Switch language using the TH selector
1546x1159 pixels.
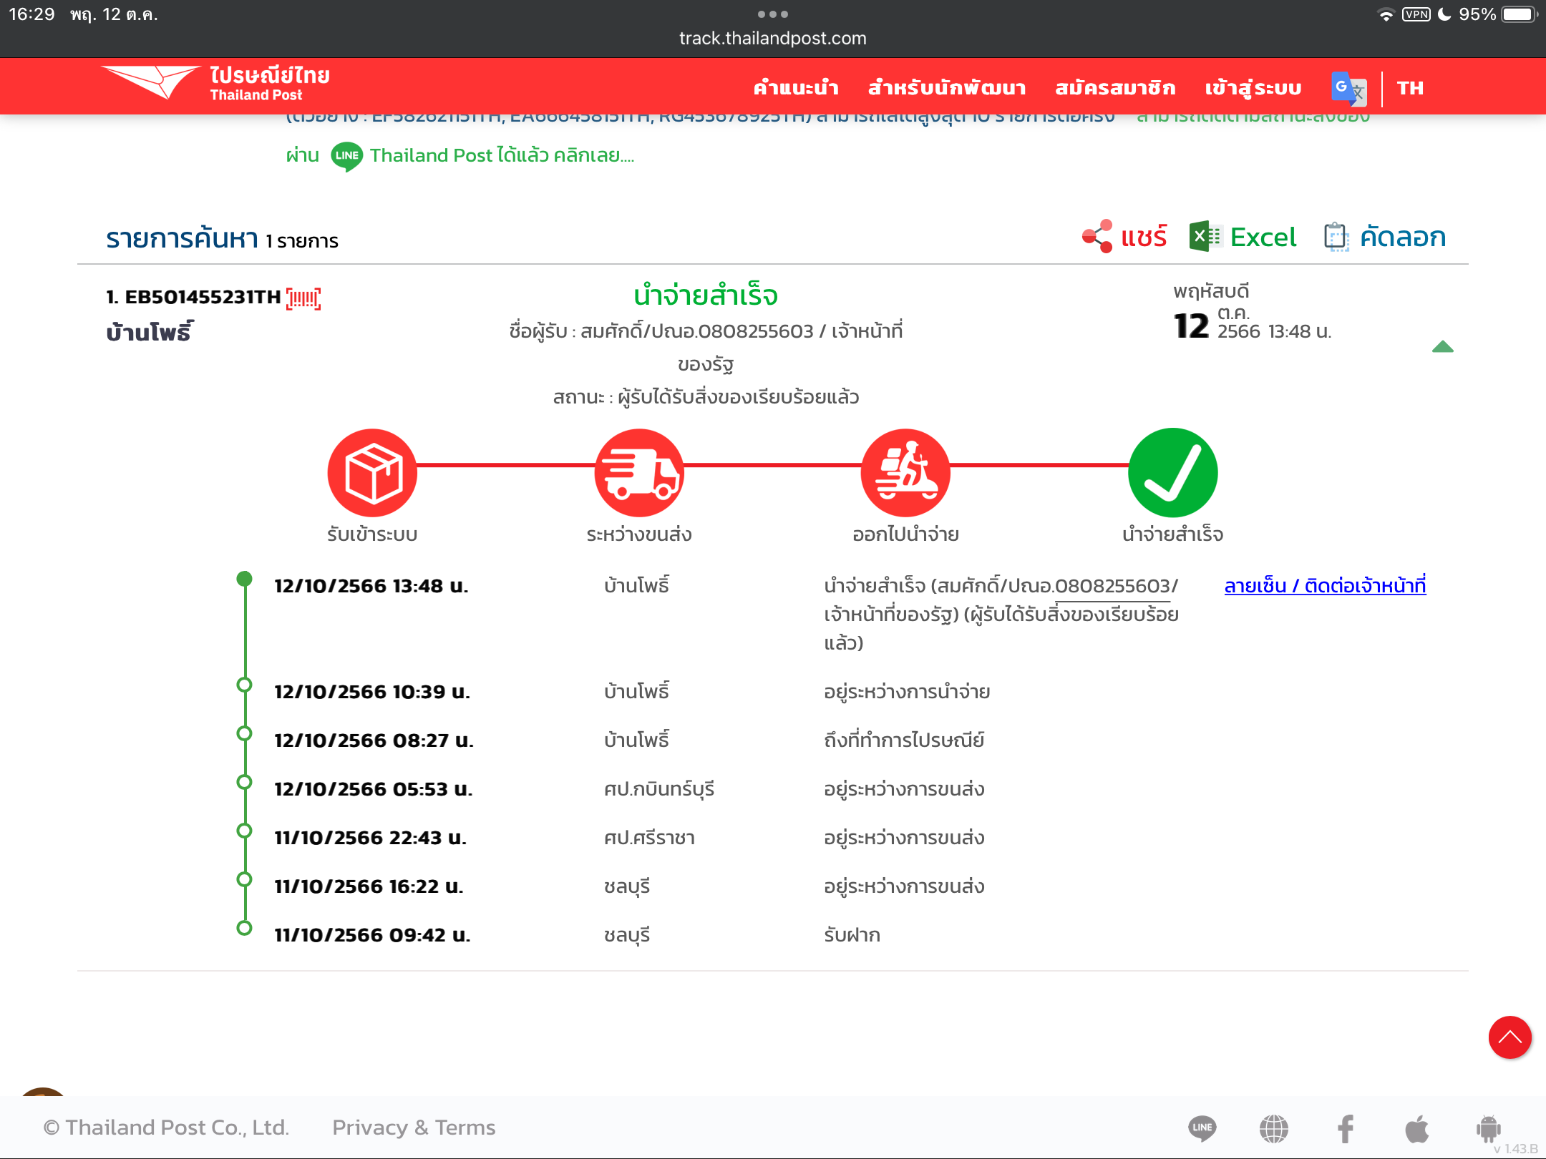point(1410,88)
